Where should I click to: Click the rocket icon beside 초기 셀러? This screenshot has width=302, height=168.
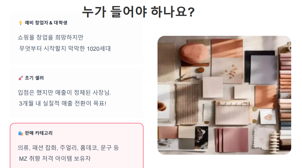click(x=21, y=78)
